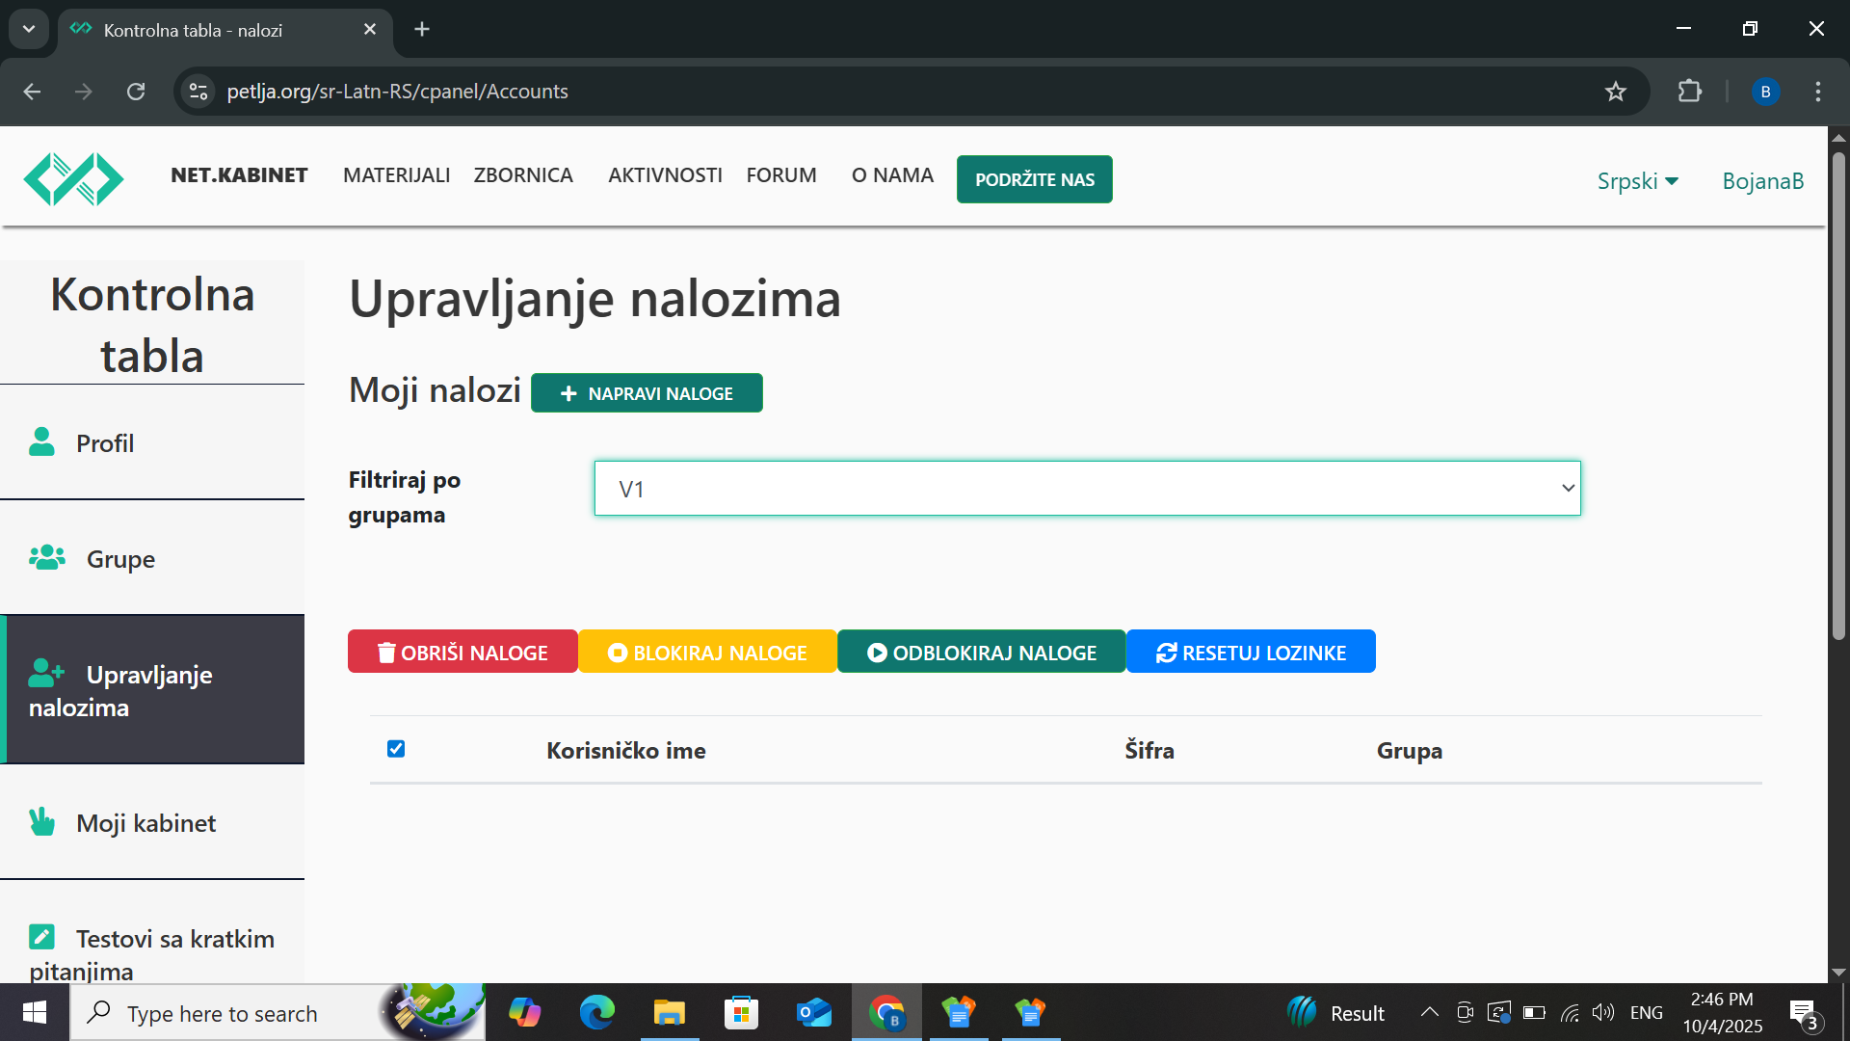Image resolution: width=1850 pixels, height=1041 pixels.
Task: Click the Petlja logo icon
Action: 73,179
